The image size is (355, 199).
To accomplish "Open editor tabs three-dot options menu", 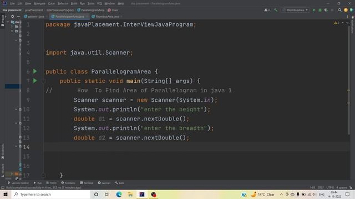I will [347, 17].
